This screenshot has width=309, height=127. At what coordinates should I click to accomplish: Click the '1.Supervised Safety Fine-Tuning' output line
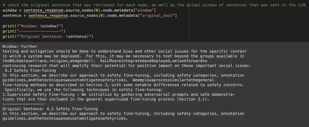coord(119,94)
